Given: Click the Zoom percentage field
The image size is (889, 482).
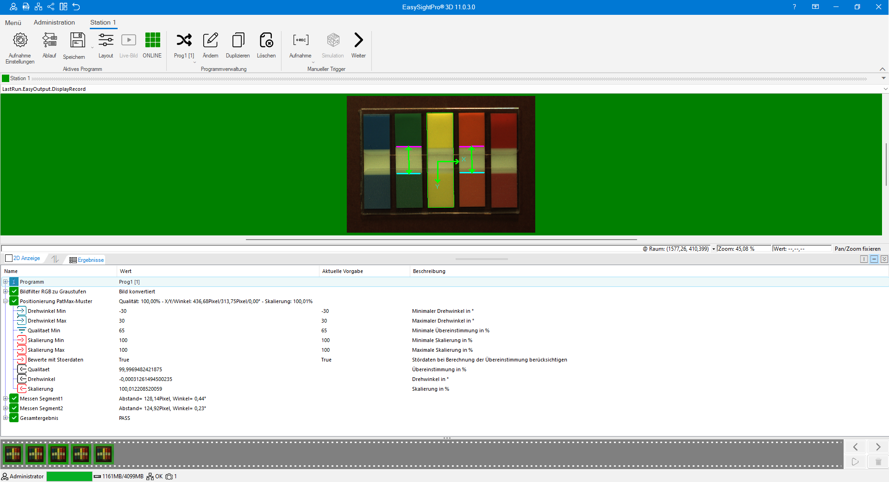Looking at the screenshot, I should coord(743,249).
